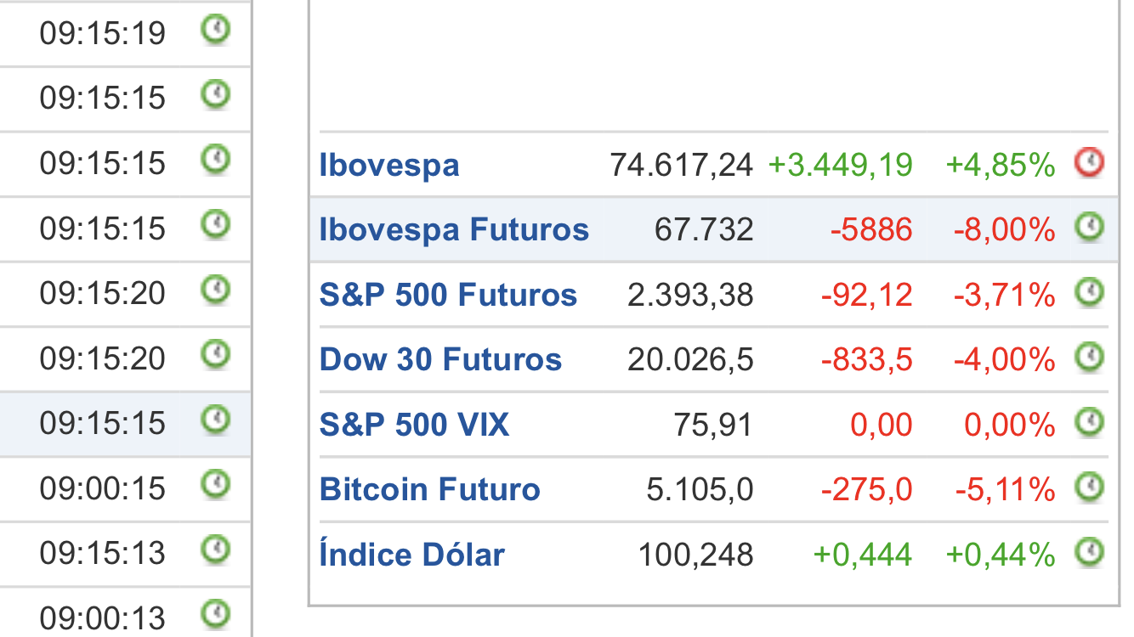Open the Bitcoin Futuro link
This screenshot has height=637, width=1134.
429,490
